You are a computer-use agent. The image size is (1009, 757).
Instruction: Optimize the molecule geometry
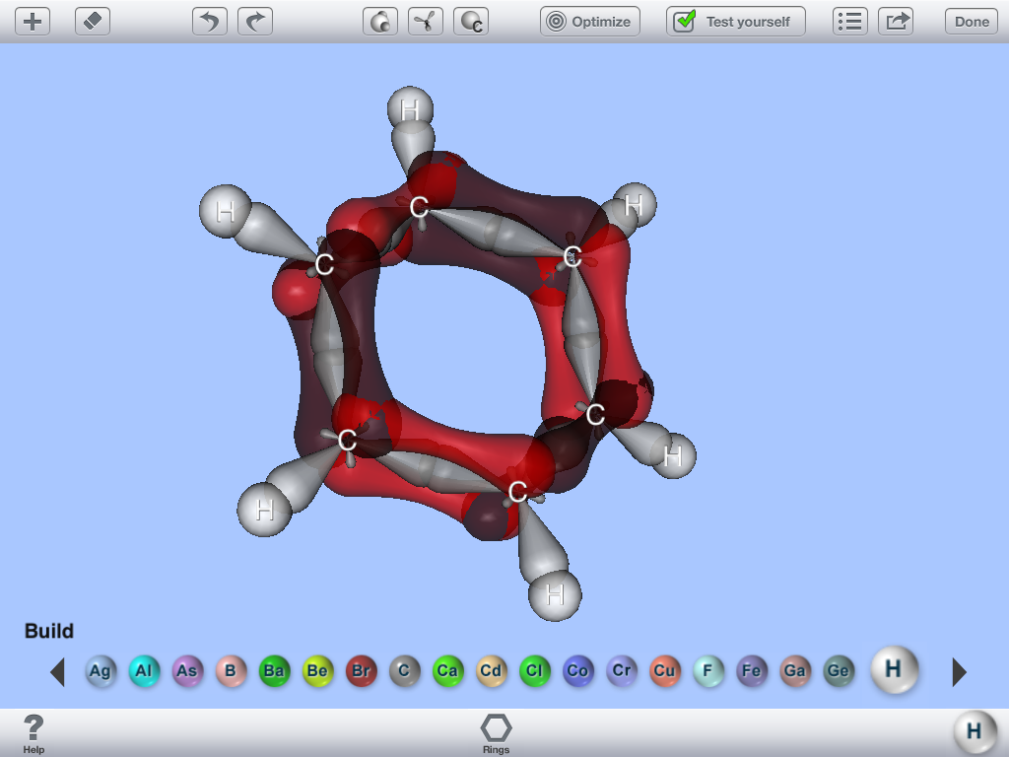(x=589, y=21)
